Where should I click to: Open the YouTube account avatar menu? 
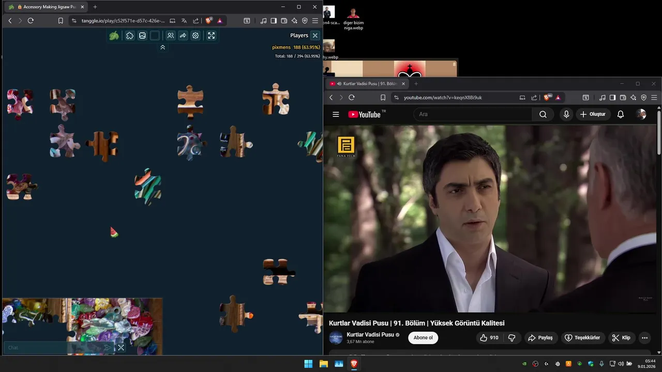pos(641,114)
